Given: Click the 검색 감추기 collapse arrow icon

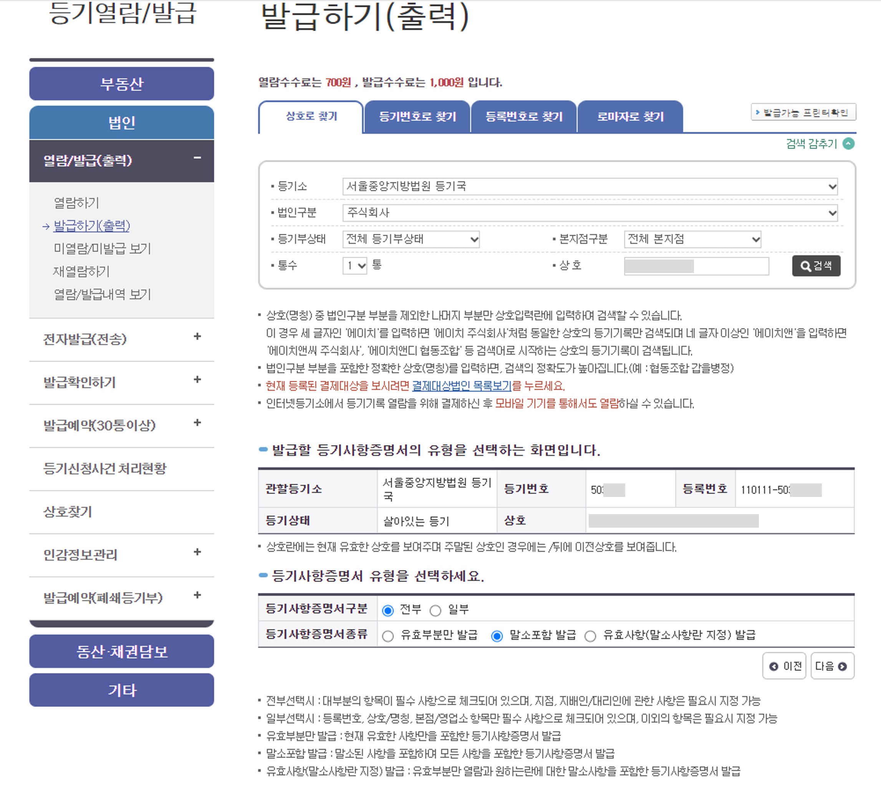Looking at the screenshot, I should tap(848, 144).
